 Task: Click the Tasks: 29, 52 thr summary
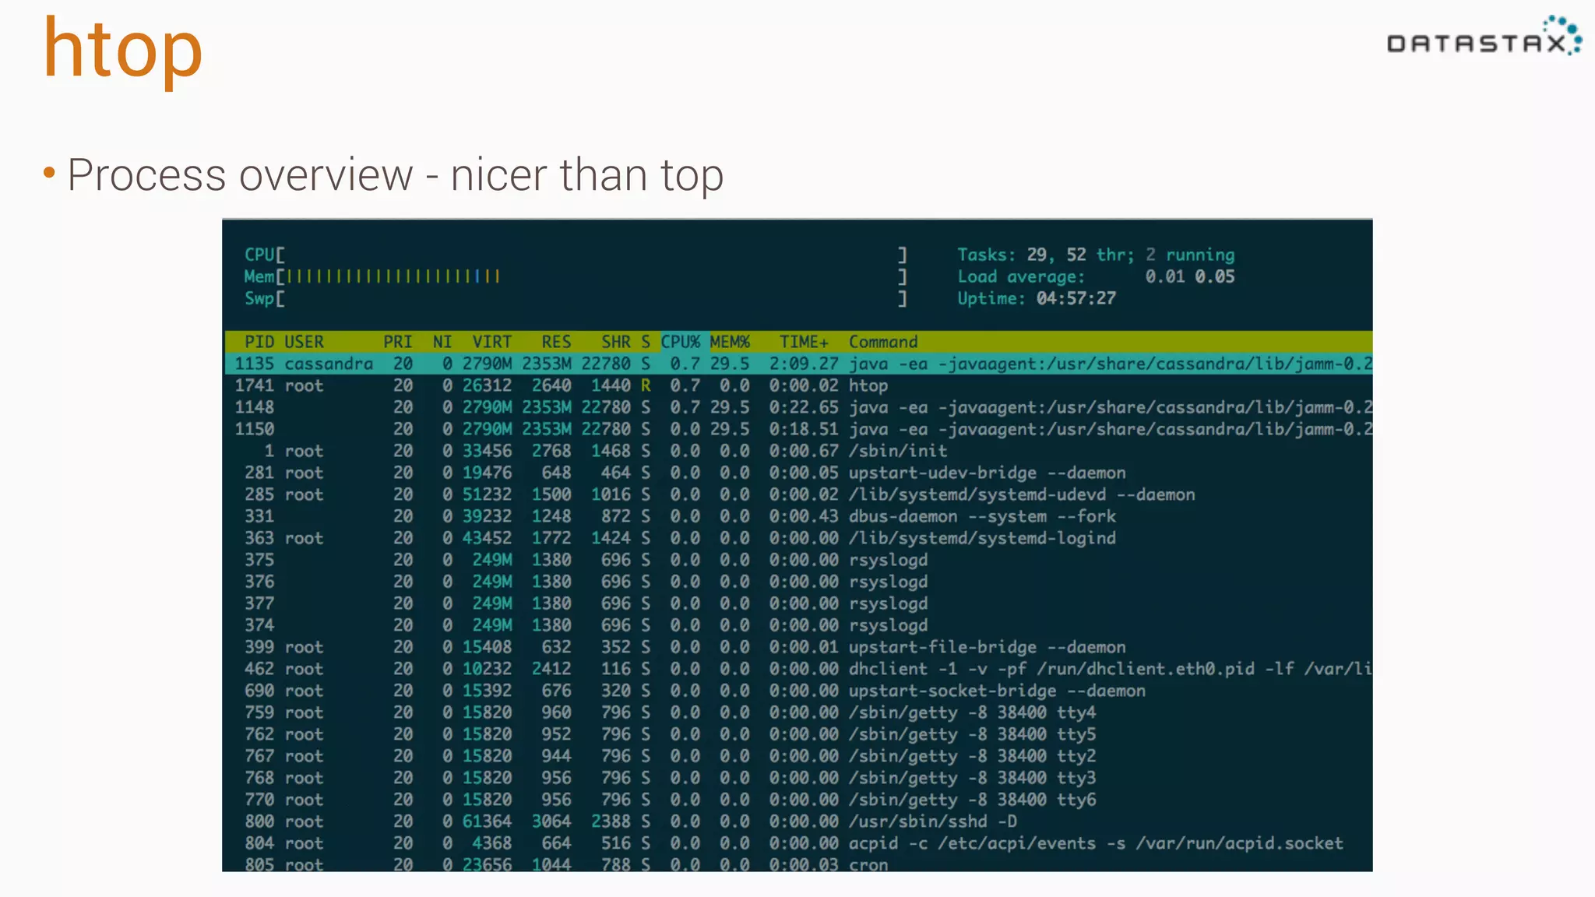(1096, 255)
